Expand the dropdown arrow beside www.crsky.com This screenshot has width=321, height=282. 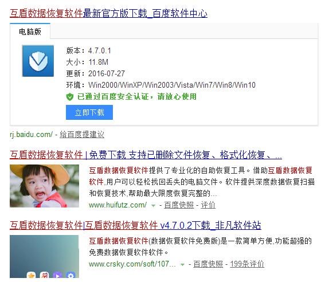click(x=182, y=265)
